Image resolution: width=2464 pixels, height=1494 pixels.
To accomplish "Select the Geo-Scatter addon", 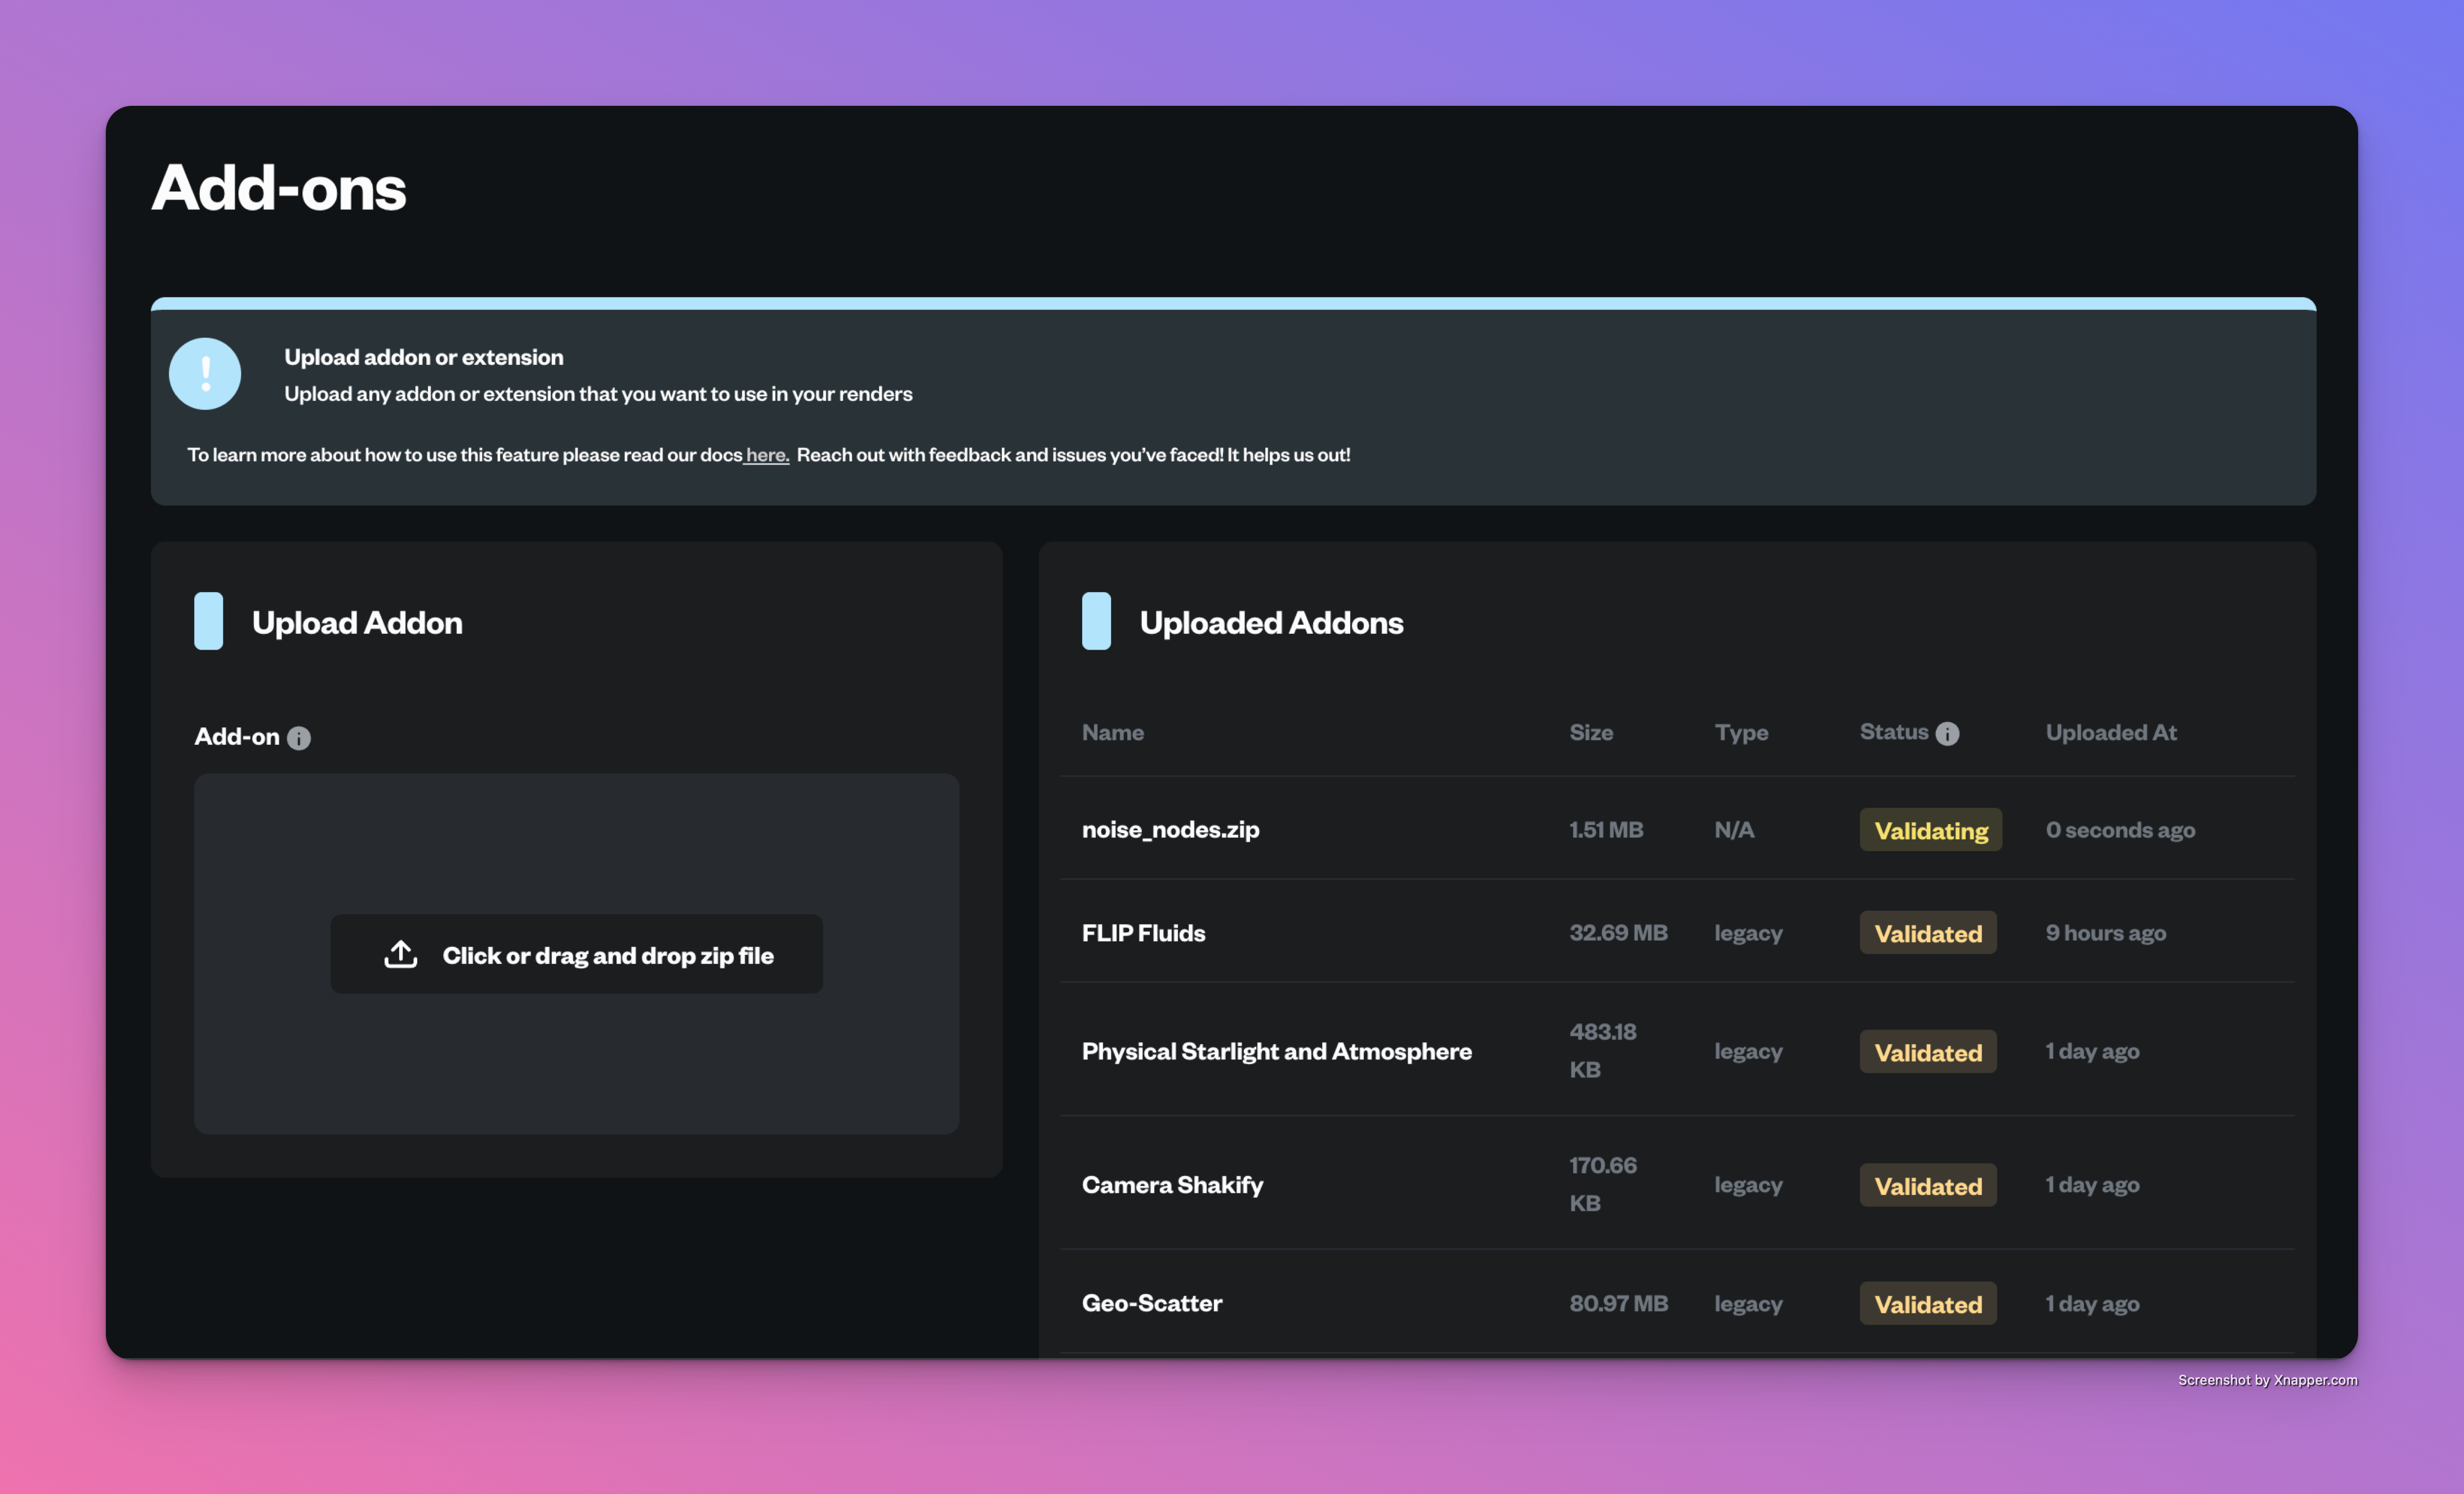I will coord(1151,1303).
